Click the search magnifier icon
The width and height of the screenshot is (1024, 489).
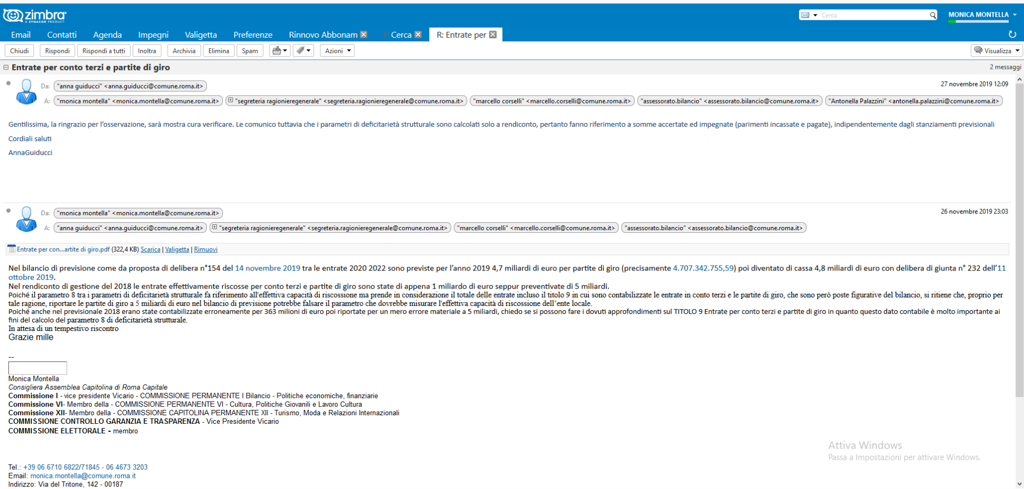click(933, 15)
